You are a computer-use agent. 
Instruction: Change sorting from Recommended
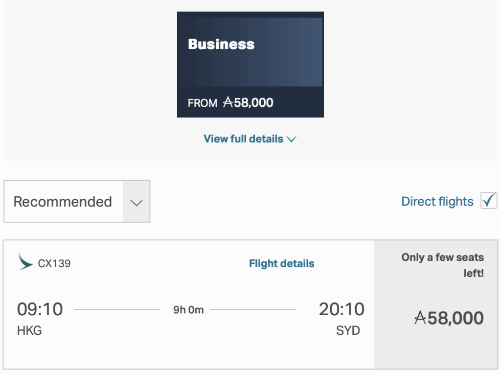tap(77, 201)
